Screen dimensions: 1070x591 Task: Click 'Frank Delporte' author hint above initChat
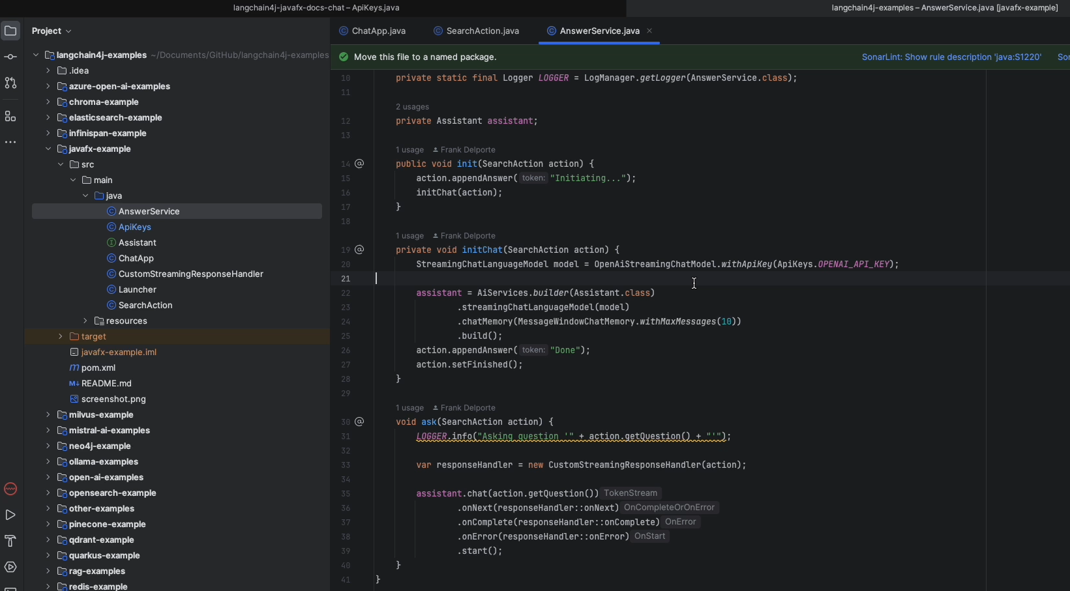pyautogui.click(x=464, y=236)
